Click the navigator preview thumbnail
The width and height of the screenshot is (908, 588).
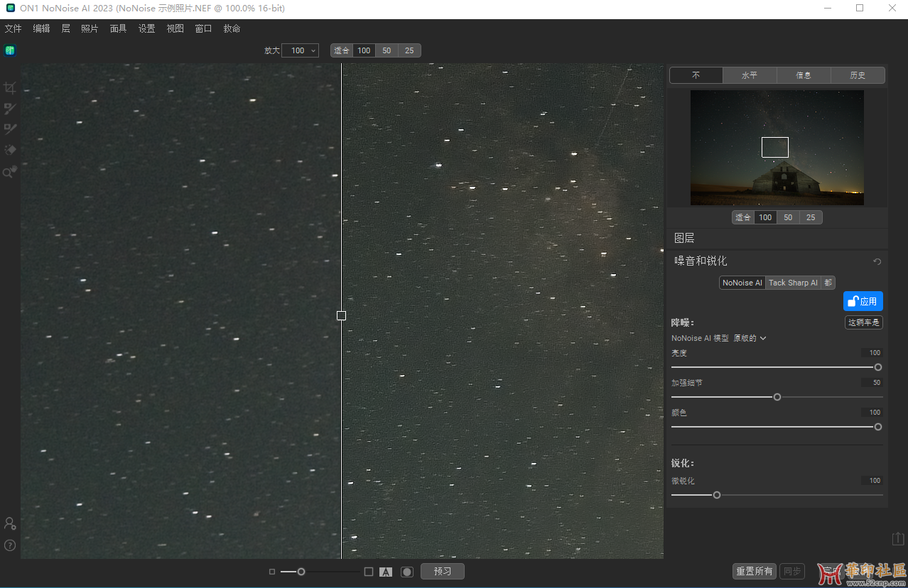(x=777, y=148)
